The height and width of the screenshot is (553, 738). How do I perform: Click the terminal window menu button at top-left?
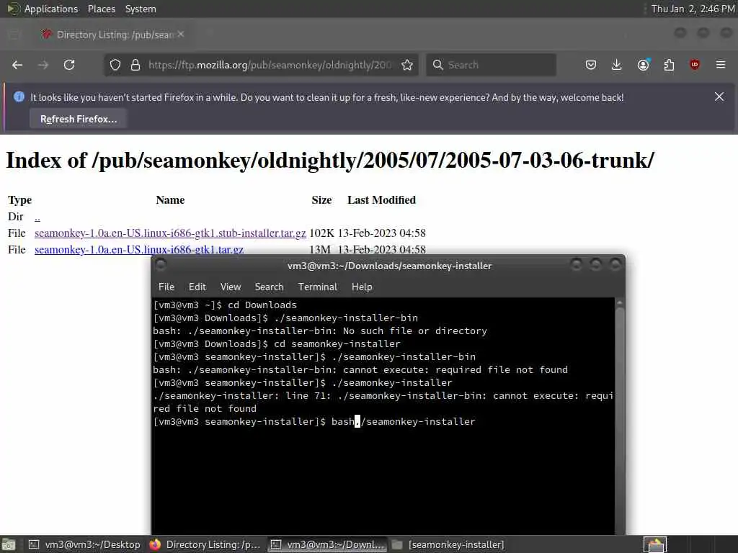(161, 265)
